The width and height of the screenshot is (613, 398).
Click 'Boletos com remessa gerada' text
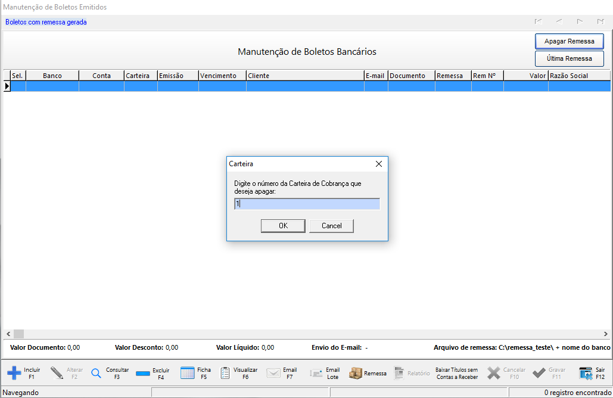pyautogui.click(x=46, y=22)
